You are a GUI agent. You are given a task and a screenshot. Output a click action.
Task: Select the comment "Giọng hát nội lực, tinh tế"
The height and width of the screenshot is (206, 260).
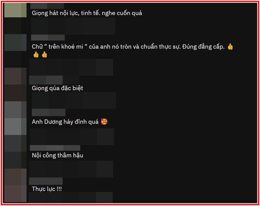pyautogui.click(x=87, y=13)
